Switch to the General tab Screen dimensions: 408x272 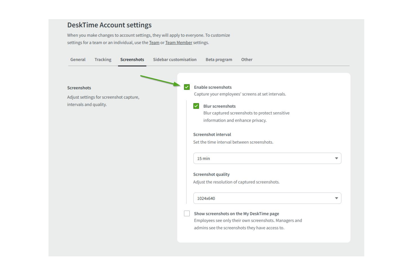(x=78, y=60)
